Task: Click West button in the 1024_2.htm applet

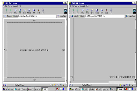Action: coord(72,49)
